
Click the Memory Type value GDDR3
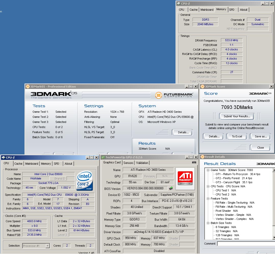click(134, 219)
